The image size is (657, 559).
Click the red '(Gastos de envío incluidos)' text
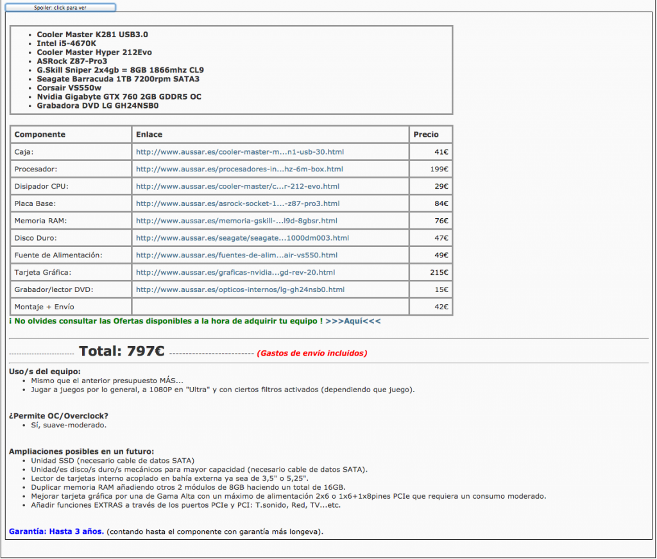coord(312,353)
